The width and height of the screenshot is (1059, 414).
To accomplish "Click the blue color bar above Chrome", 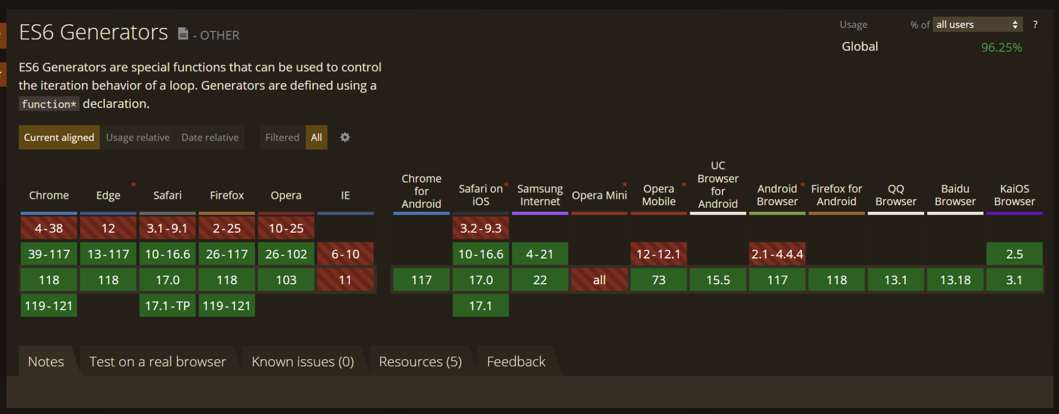I will tap(49, 212).
